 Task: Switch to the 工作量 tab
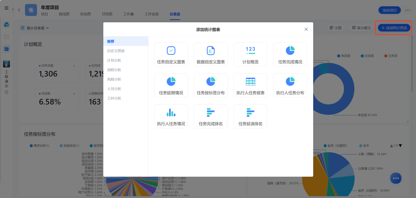point(129,14)
